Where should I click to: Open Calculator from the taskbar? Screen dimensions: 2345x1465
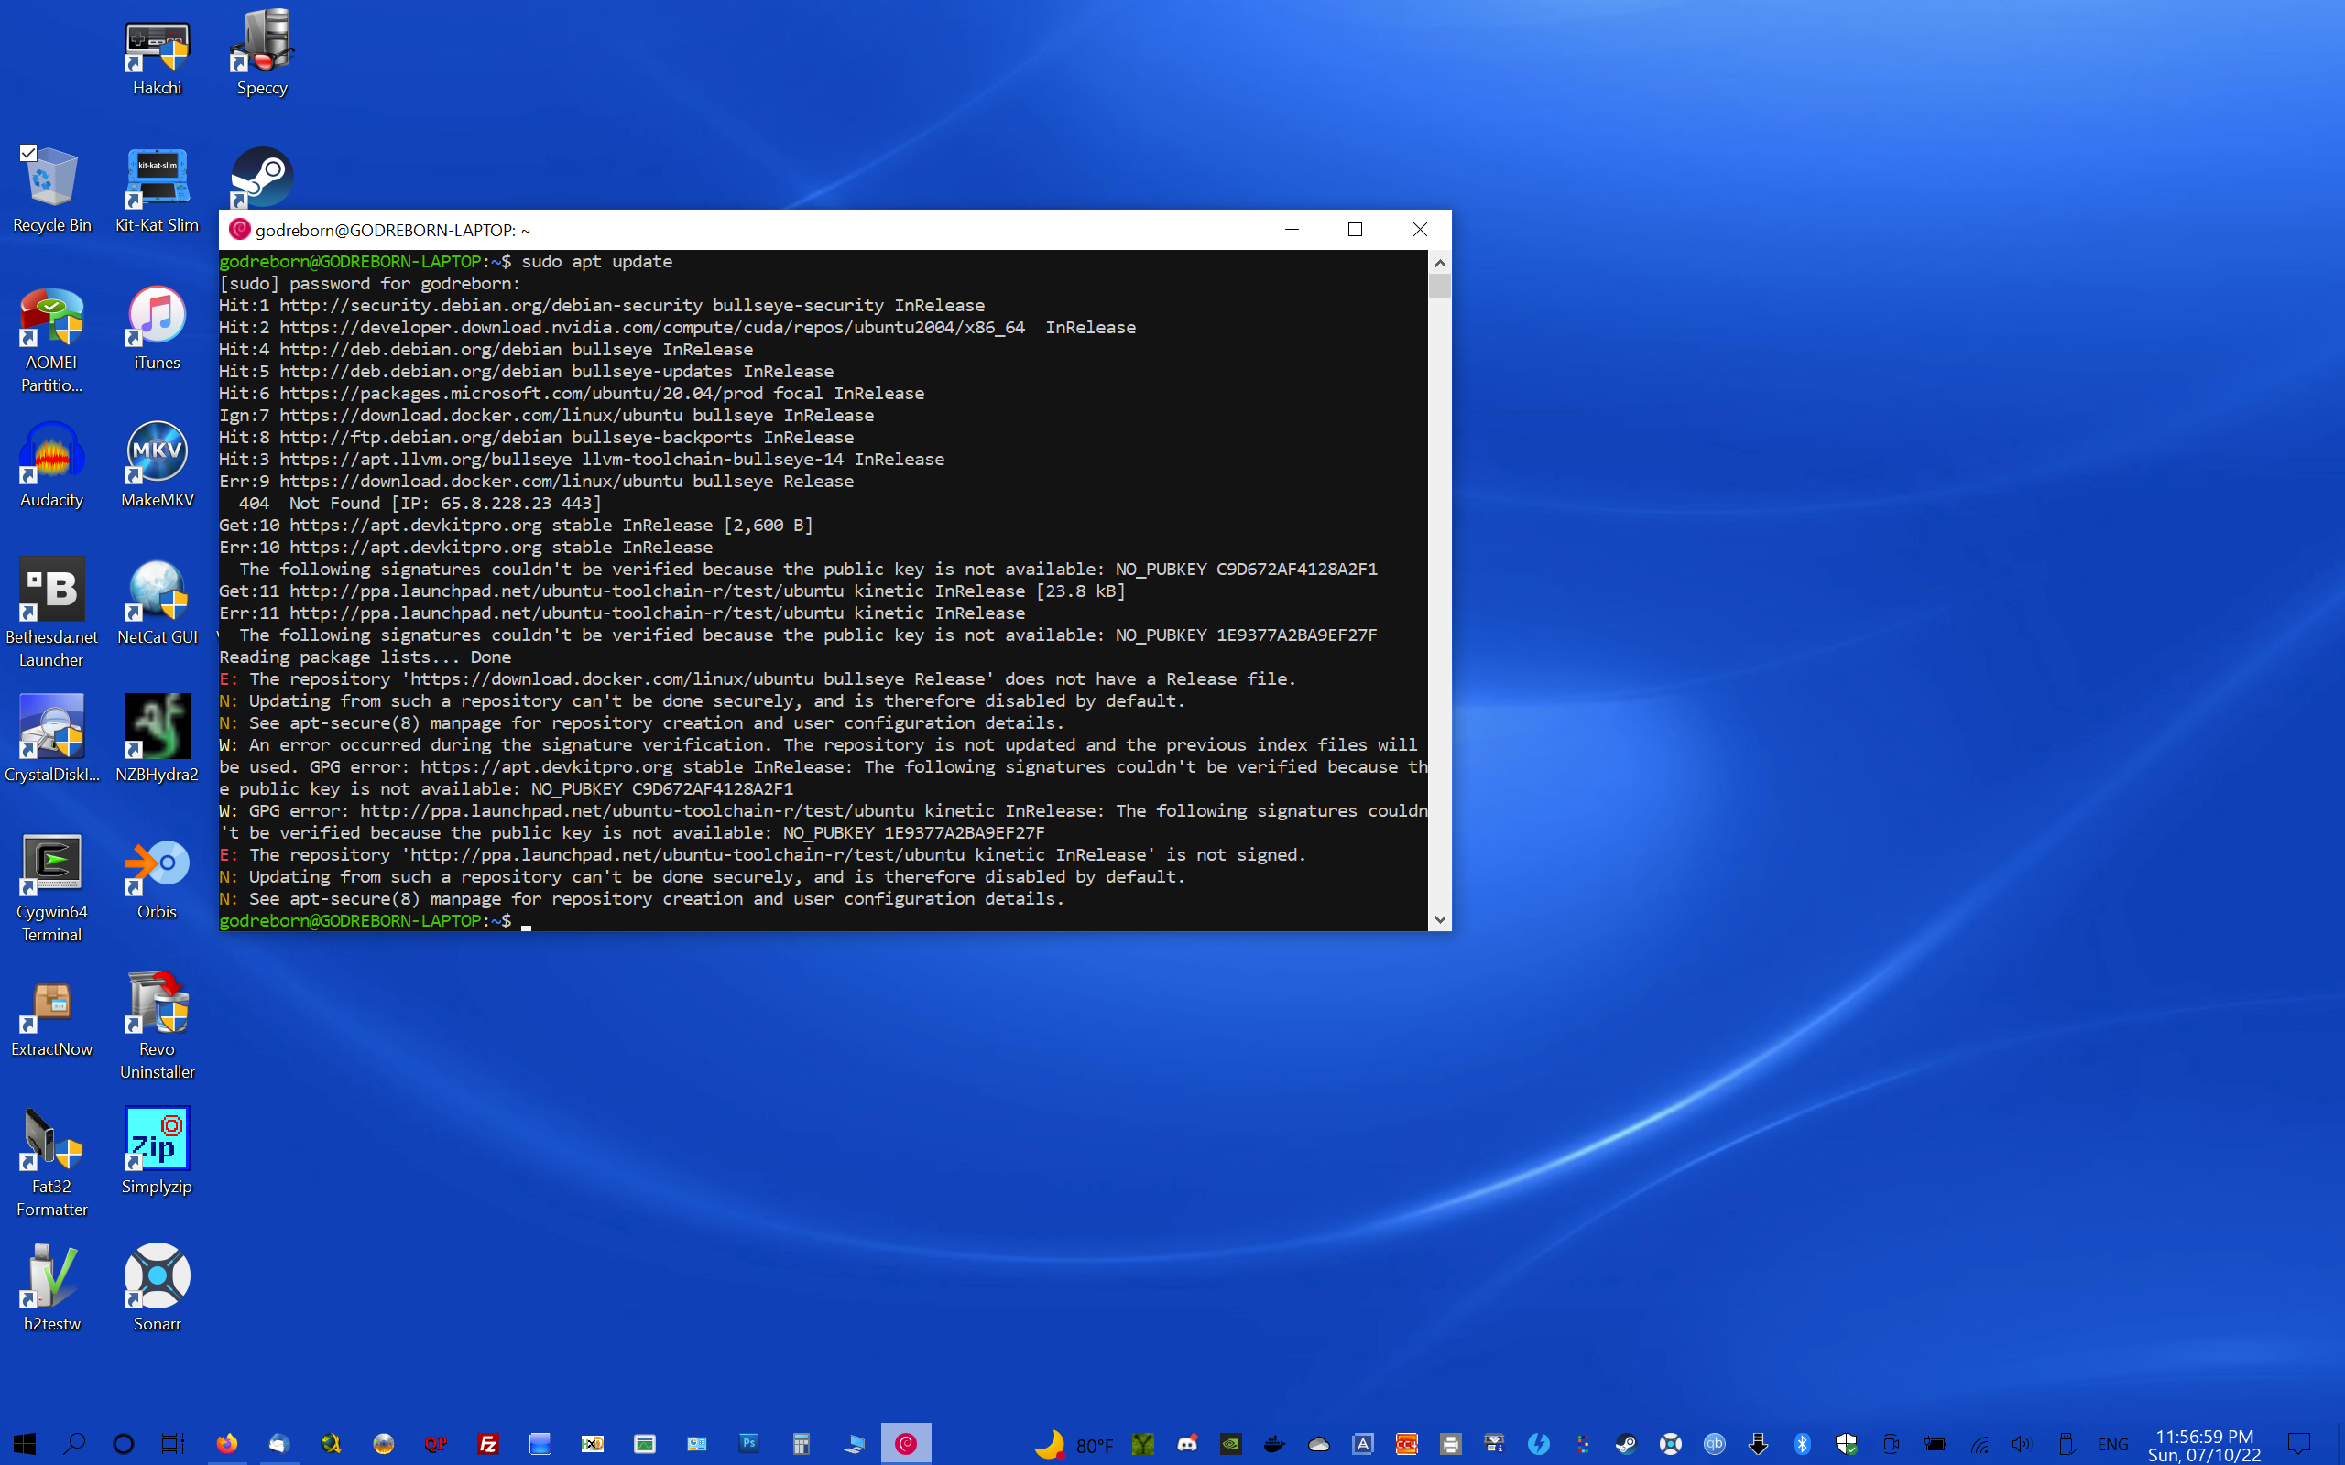pyautogui.click(x=802, y=1444)
